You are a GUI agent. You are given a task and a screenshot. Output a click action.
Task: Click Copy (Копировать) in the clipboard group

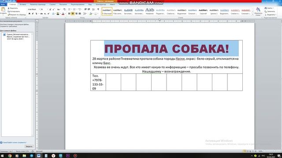point(14,11)
